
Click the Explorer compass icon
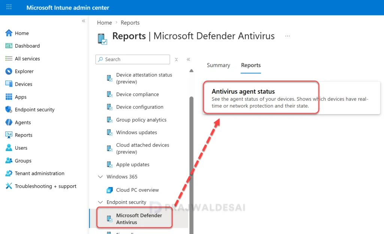pos(9,71)
